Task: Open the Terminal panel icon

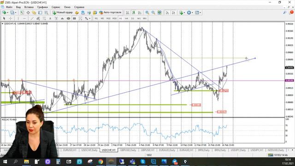Action: tap(40, 12)
